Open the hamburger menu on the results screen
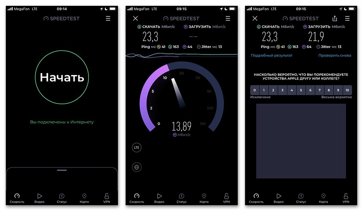The height and width of the screenshot is (211, 363). click(x=347, y=18)
